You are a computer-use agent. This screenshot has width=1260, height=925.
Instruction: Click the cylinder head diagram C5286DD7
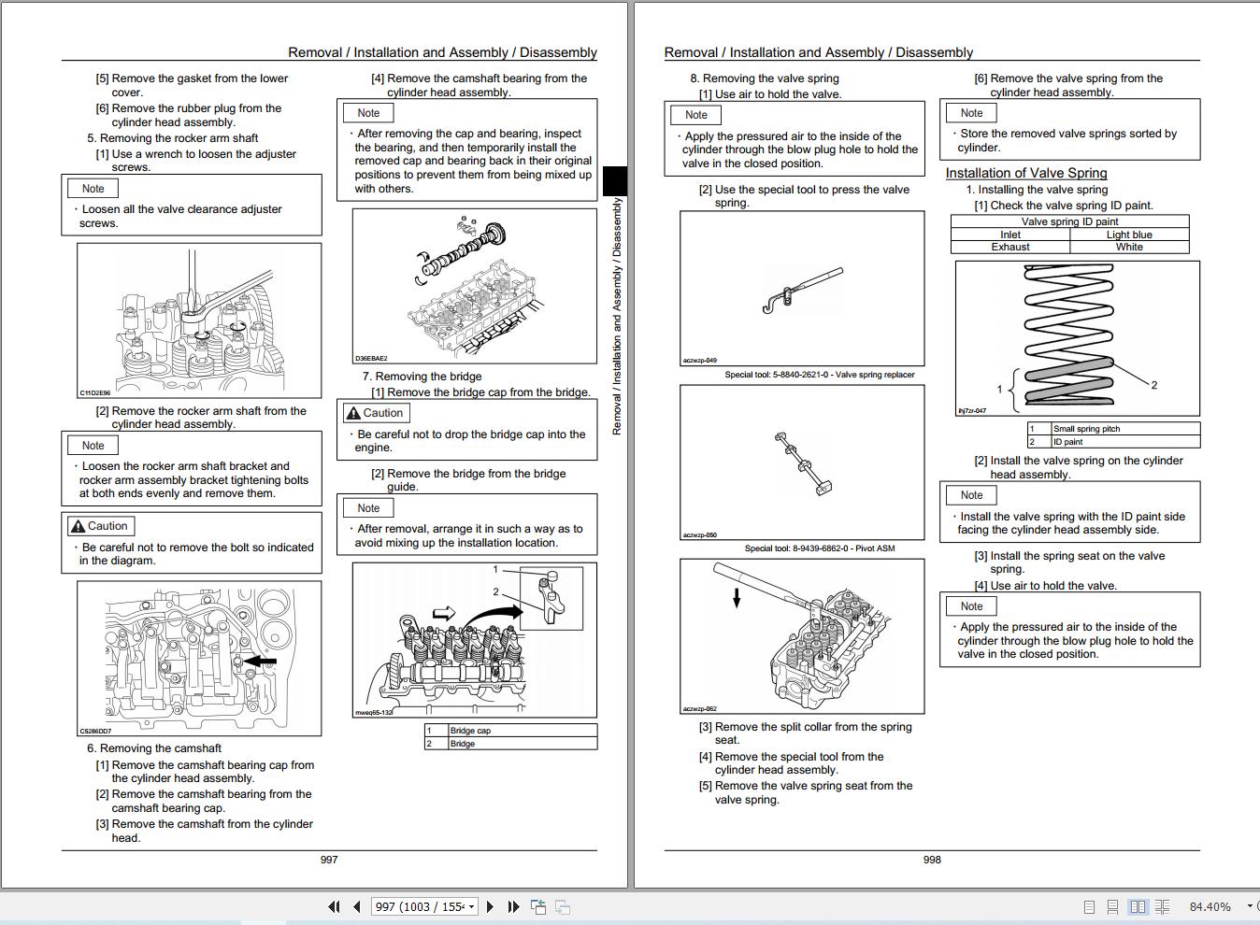point(199,659)
